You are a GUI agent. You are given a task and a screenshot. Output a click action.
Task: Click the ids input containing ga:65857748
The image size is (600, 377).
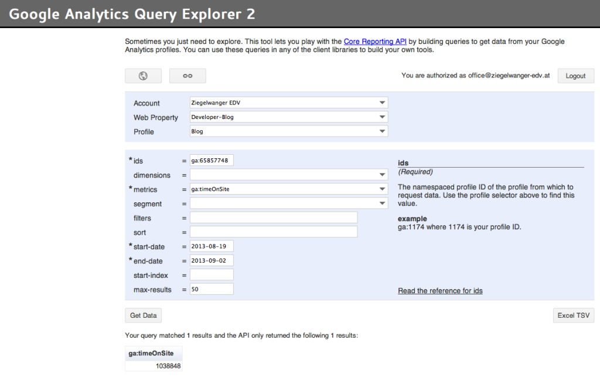[x=211, y=159]
